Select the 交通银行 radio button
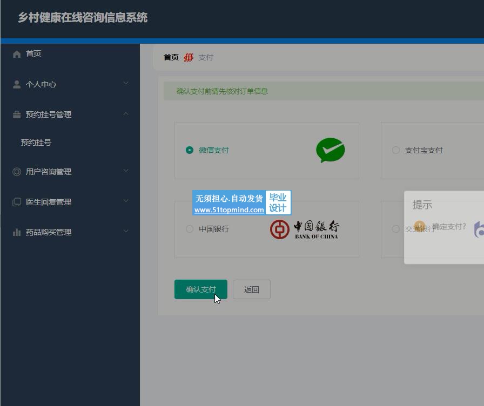This screenshot has width=484, height=406. [x=396, y=229]
